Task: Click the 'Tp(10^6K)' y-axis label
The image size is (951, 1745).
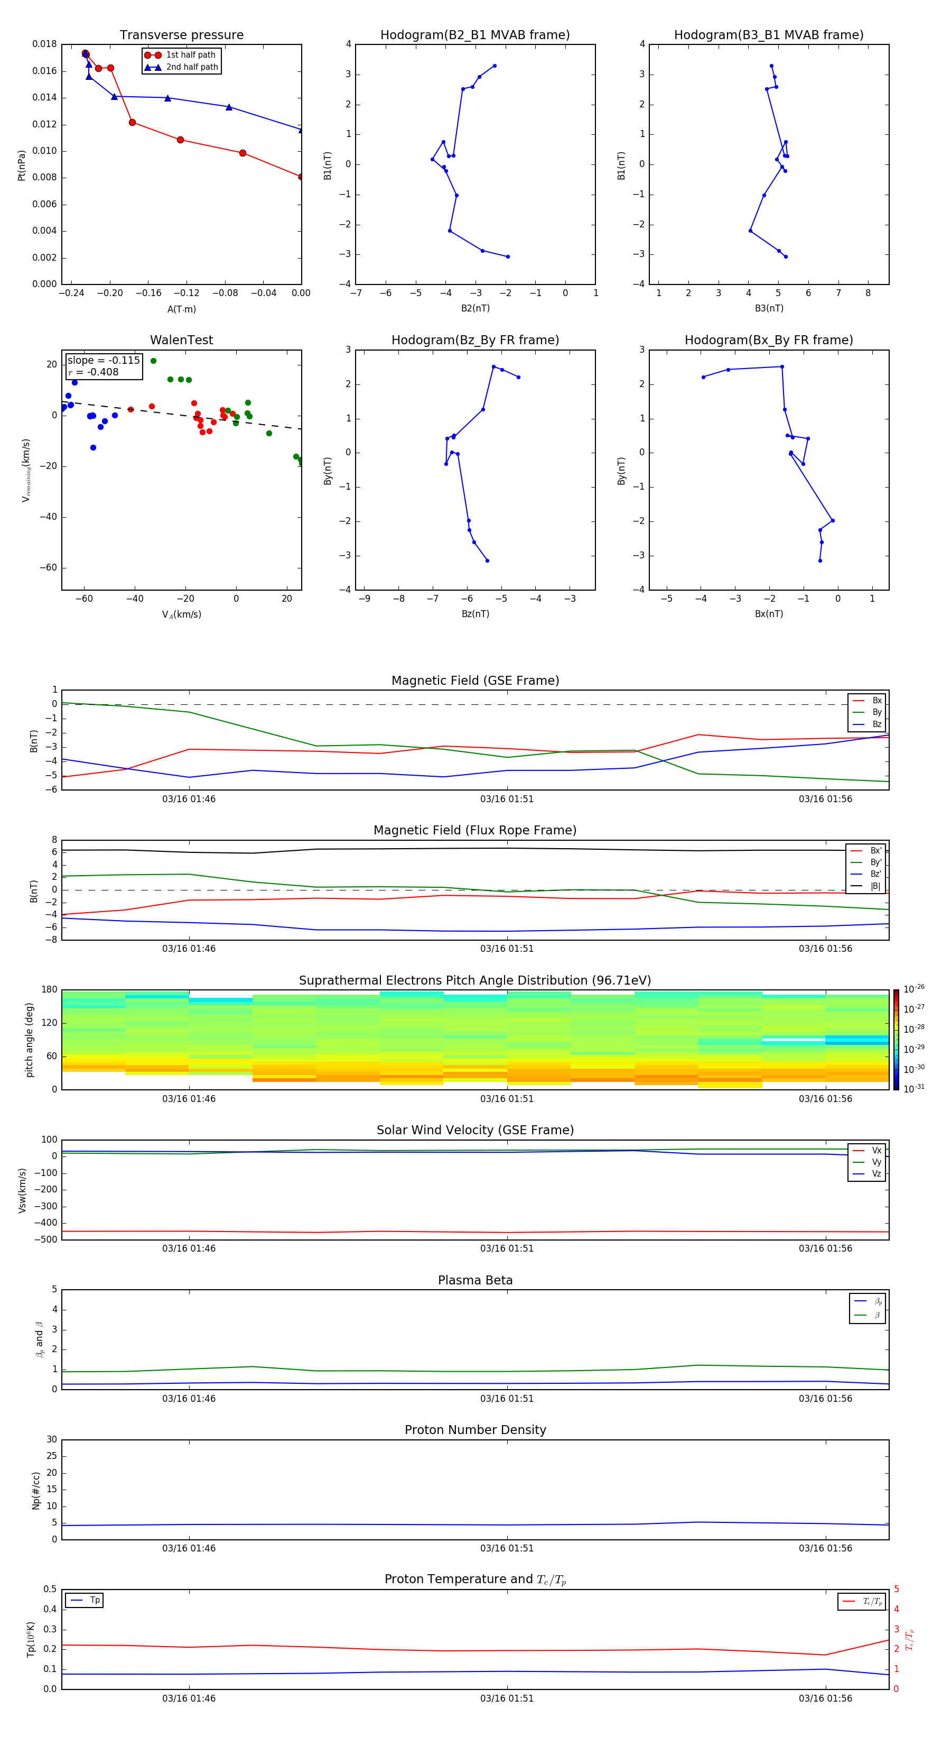Action: [31, 1639]
